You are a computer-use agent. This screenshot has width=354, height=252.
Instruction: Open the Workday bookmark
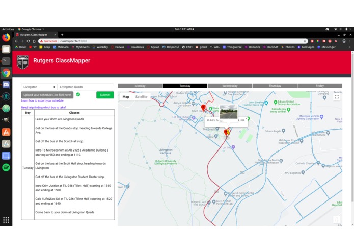click(x=100, y=47)
